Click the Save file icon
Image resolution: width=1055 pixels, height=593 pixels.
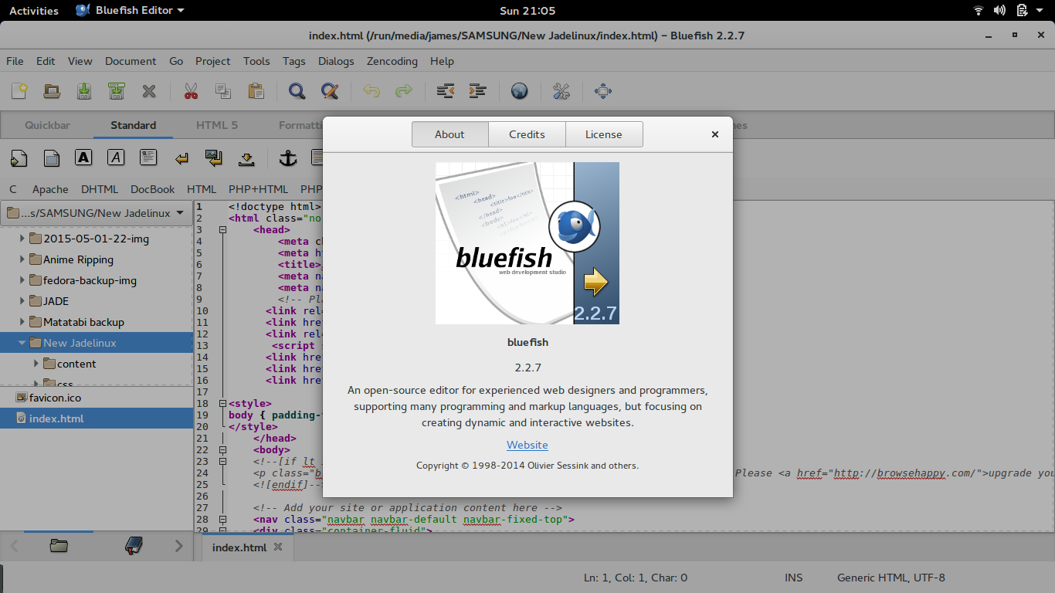84,91
